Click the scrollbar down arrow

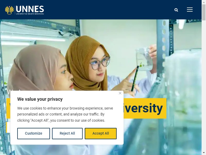[x=204, y=153]
